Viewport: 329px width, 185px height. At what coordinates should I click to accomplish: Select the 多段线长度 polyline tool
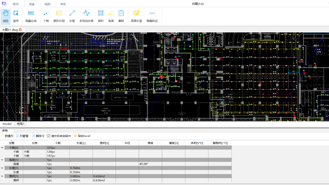(86, 16)
